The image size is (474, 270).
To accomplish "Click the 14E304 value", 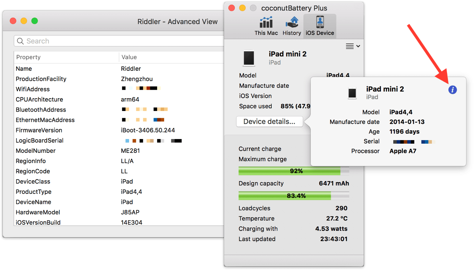I will (132, 222).
